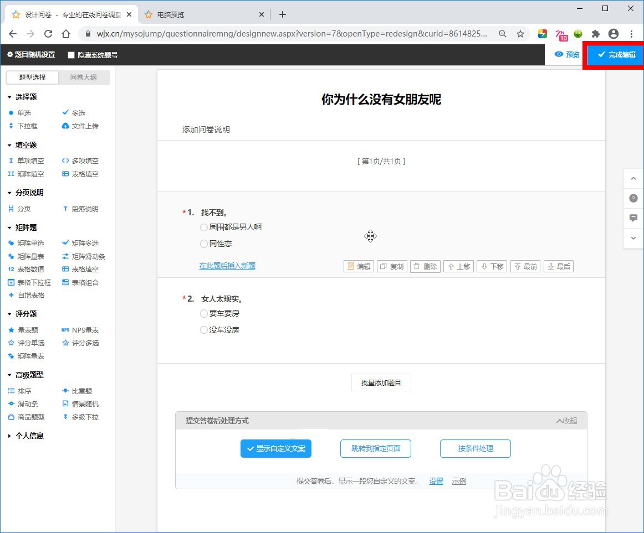Add a 矩阵滑动条 question

tap(84, 256)
